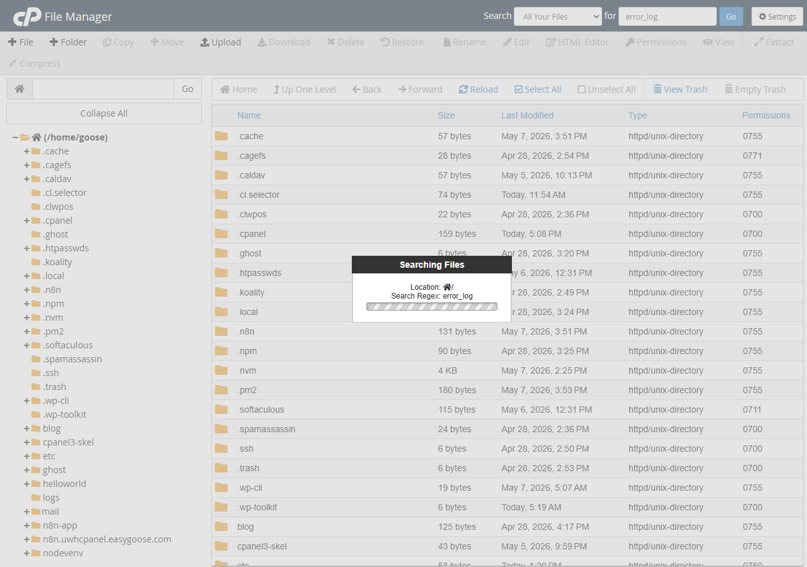Focus the error_log search input field
Viewport: 807px width, 567px height.
668,16
